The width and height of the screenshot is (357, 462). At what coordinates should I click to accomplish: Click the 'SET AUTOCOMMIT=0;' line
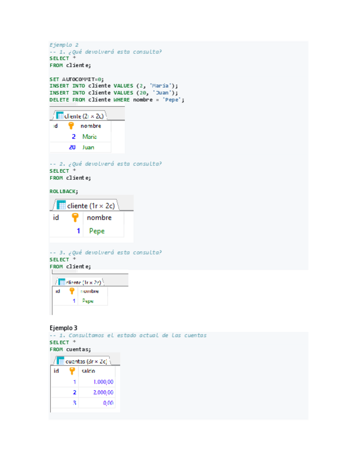point(77,79)
